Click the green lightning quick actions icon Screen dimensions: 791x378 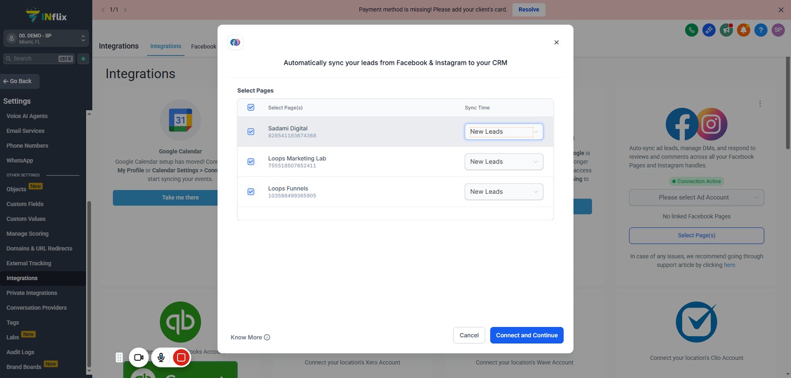83,59
